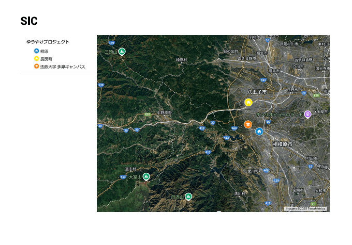Select 相原 in the layer list
The height and width of the screenshot is (245, 352).
coord(44,52)
